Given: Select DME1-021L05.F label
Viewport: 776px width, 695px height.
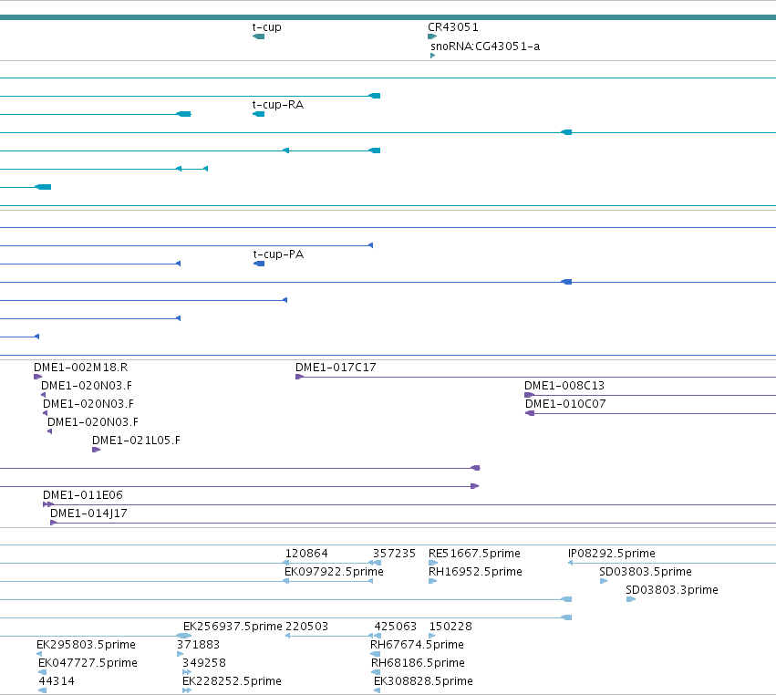Looking at the screenshot, I should coord(136,441).
